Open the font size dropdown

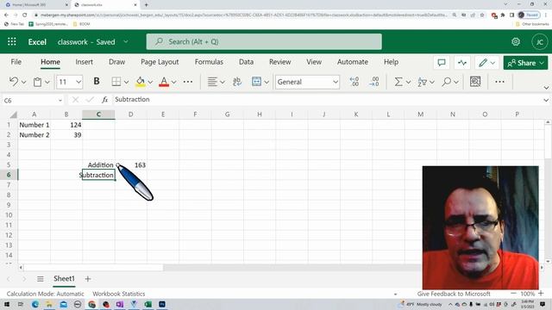click(x=78, y=82)
